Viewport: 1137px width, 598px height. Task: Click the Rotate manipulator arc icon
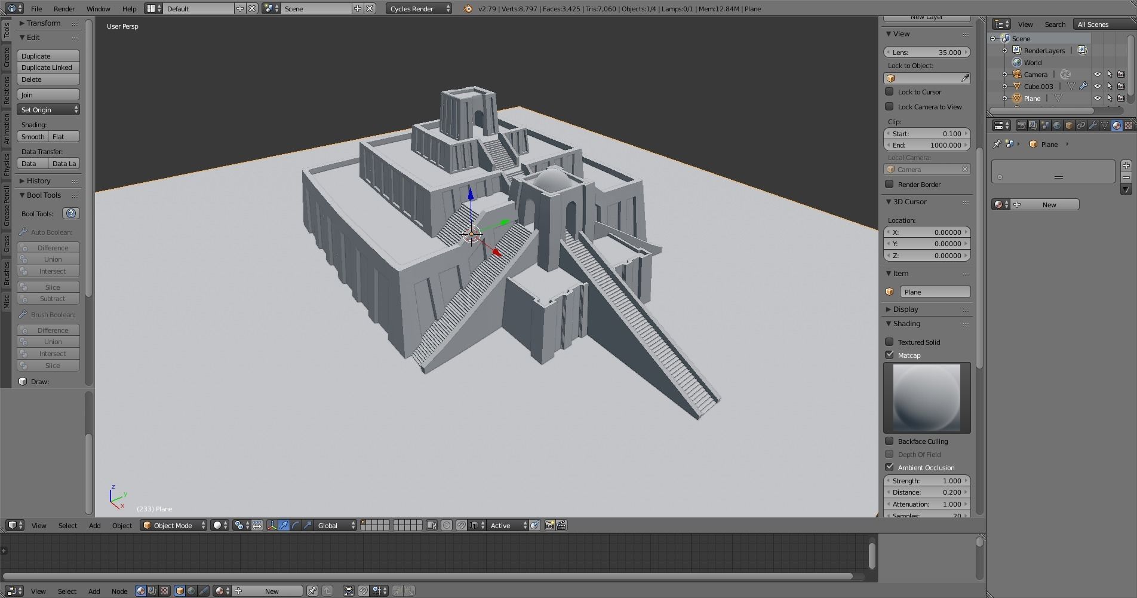pyautogui.click(x=296, y=525)
